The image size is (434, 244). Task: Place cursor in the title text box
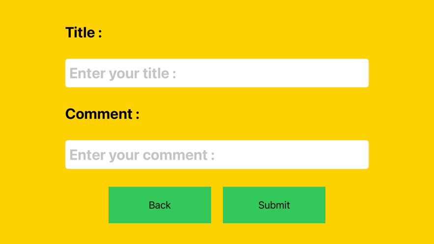(x=217, y=73)
